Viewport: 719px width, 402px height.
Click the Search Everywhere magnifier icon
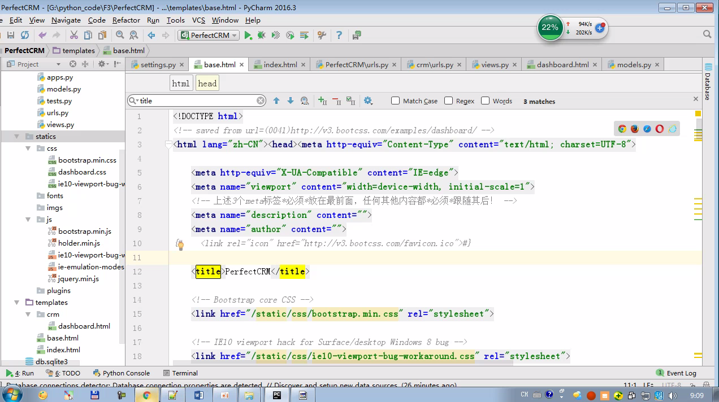coord(707,34)
